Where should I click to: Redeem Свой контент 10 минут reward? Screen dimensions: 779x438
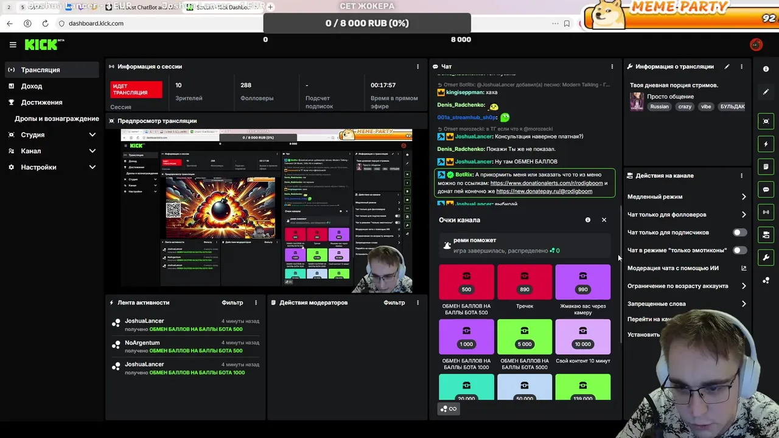tap(583, 336)
